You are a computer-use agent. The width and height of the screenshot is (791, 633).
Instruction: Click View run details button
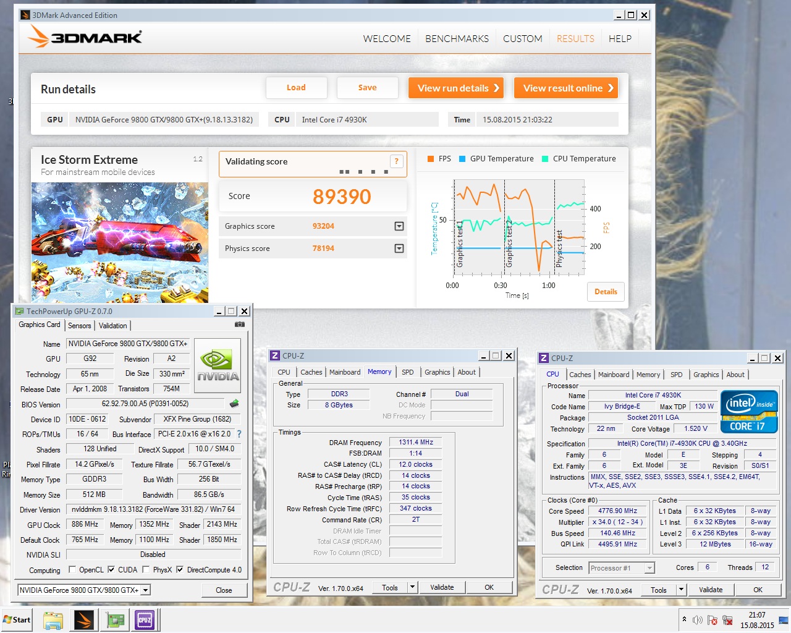coord(456,88)
